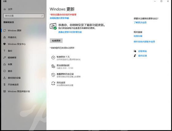The image size is (172, 131).
Task: Click the 开发者选项 sliders icon
Action: [5, 84]
